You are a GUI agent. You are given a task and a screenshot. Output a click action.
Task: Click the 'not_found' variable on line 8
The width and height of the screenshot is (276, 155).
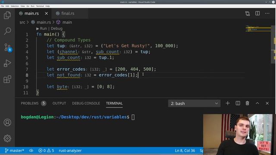point(69,75)
